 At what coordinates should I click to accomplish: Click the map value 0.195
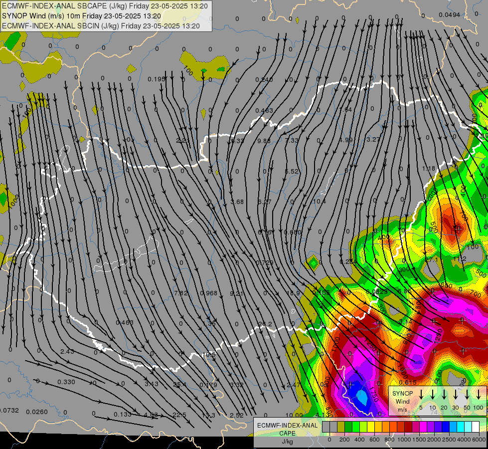click(156, 79)
